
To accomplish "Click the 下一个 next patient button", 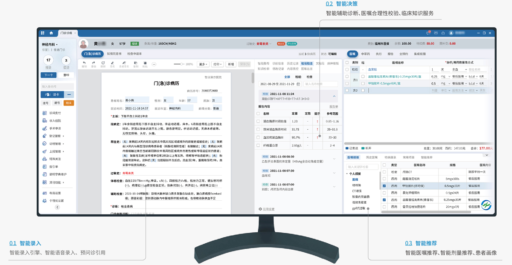I will click(x=49, y=75).
